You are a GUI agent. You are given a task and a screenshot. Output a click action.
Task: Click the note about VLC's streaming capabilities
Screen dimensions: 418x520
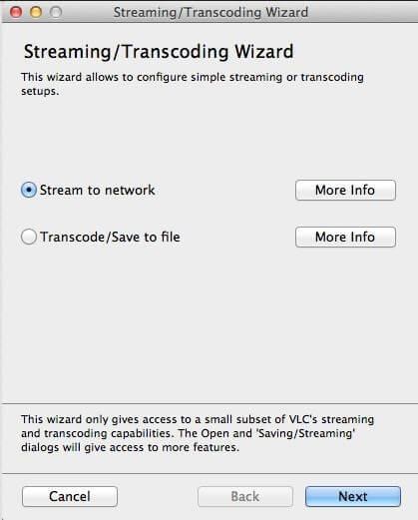pos(198,433)
